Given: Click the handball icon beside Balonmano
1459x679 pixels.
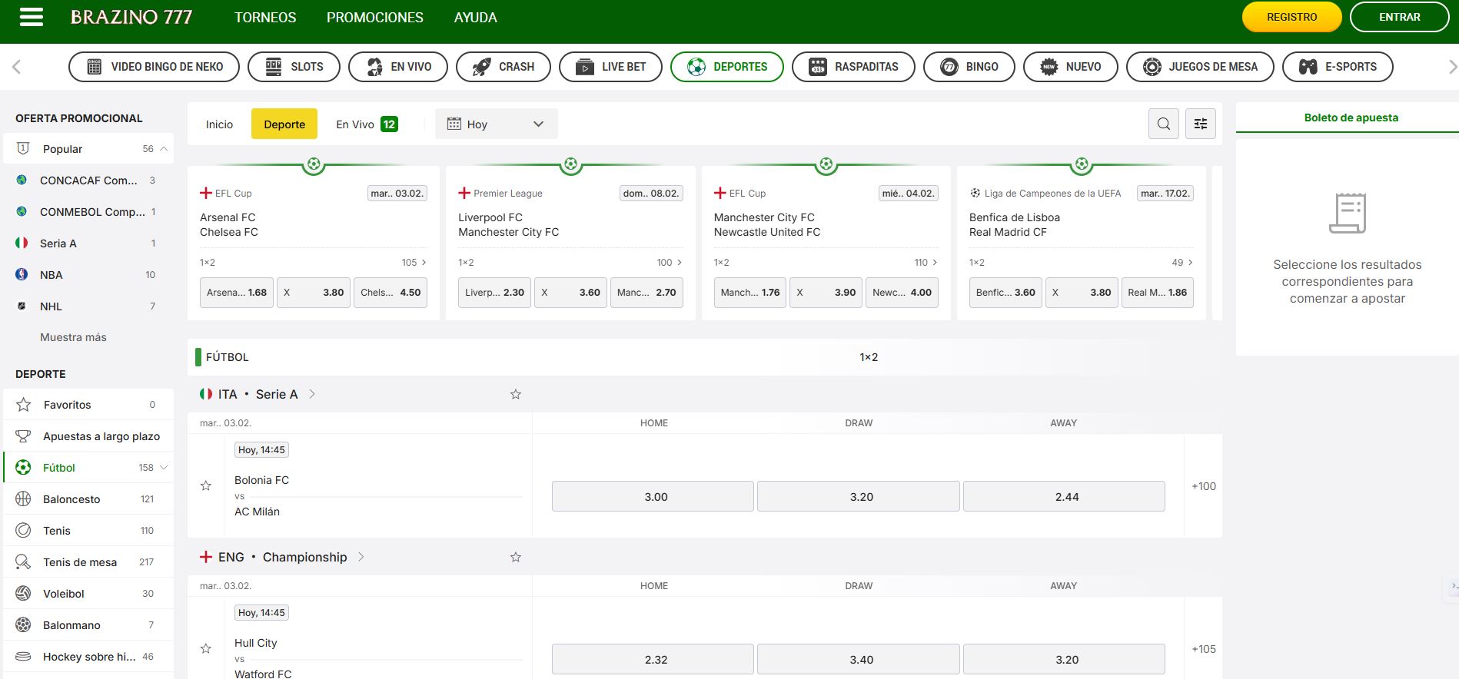Looking at the screenshot, I should (x=23, y=625).
